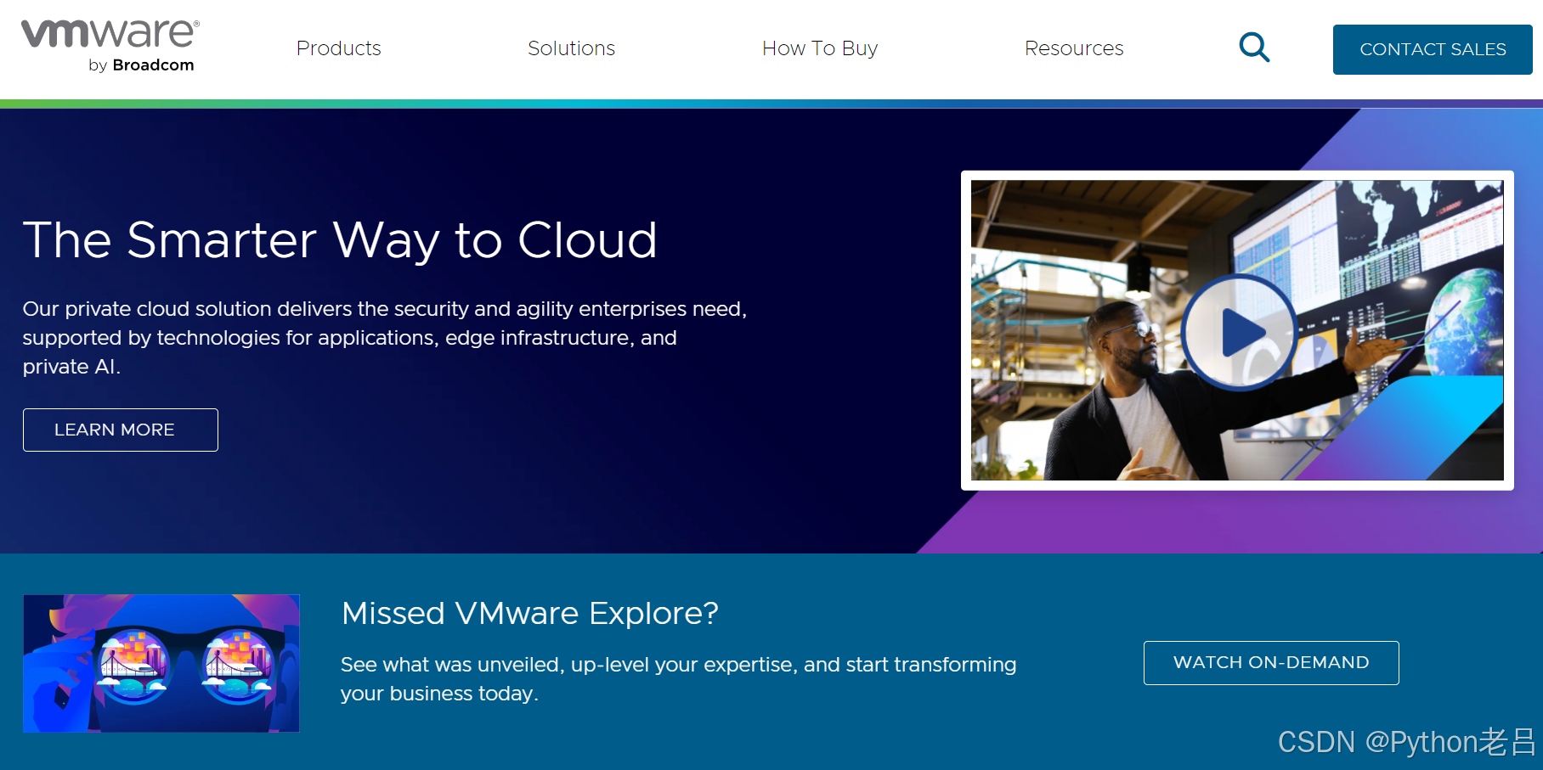Open the How To Buy menu

pyautogui.click(x=820, y=48)
